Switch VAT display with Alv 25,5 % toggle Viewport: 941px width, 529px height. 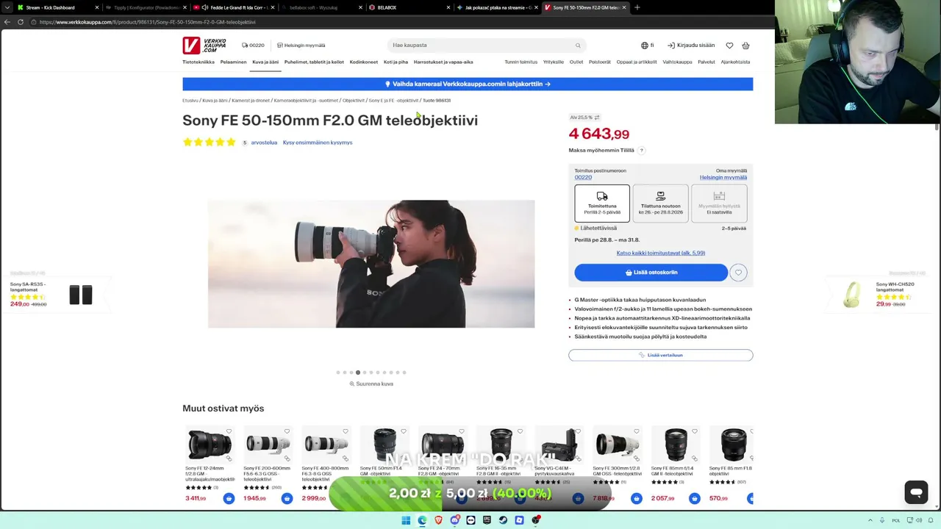(585, 118)
